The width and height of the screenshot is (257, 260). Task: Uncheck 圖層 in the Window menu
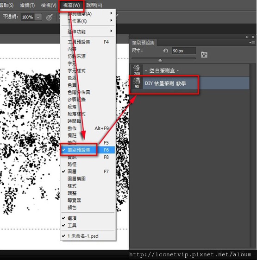tap(88, 171)
